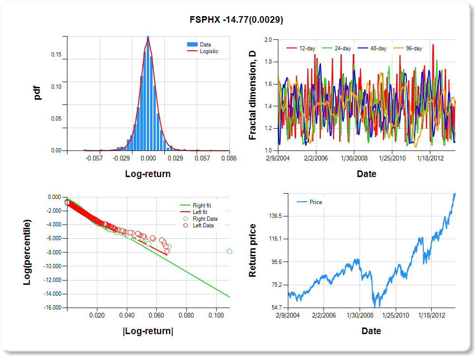Click the 0.100 tick on |Log-return| axis
Image resolution: width=475 pixels, height=356 pixels.
[x=216, y=315]
